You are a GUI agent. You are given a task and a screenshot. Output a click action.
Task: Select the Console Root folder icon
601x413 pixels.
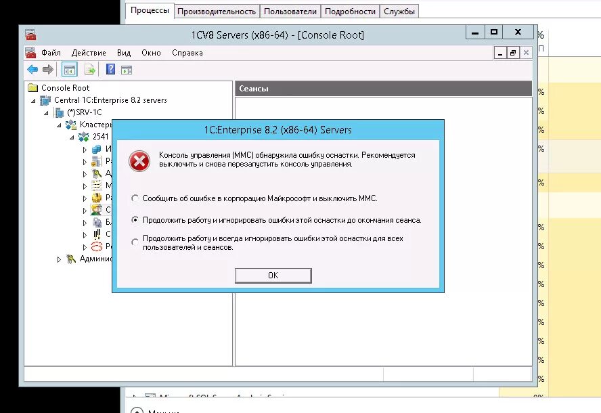point(33,88)
